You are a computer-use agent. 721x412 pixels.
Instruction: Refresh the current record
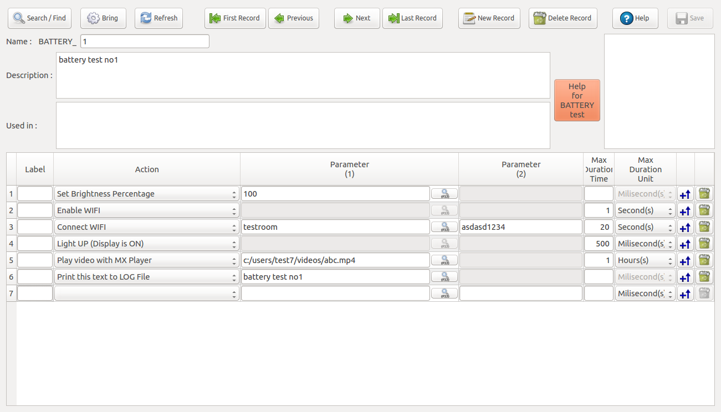tap(158, 18)
